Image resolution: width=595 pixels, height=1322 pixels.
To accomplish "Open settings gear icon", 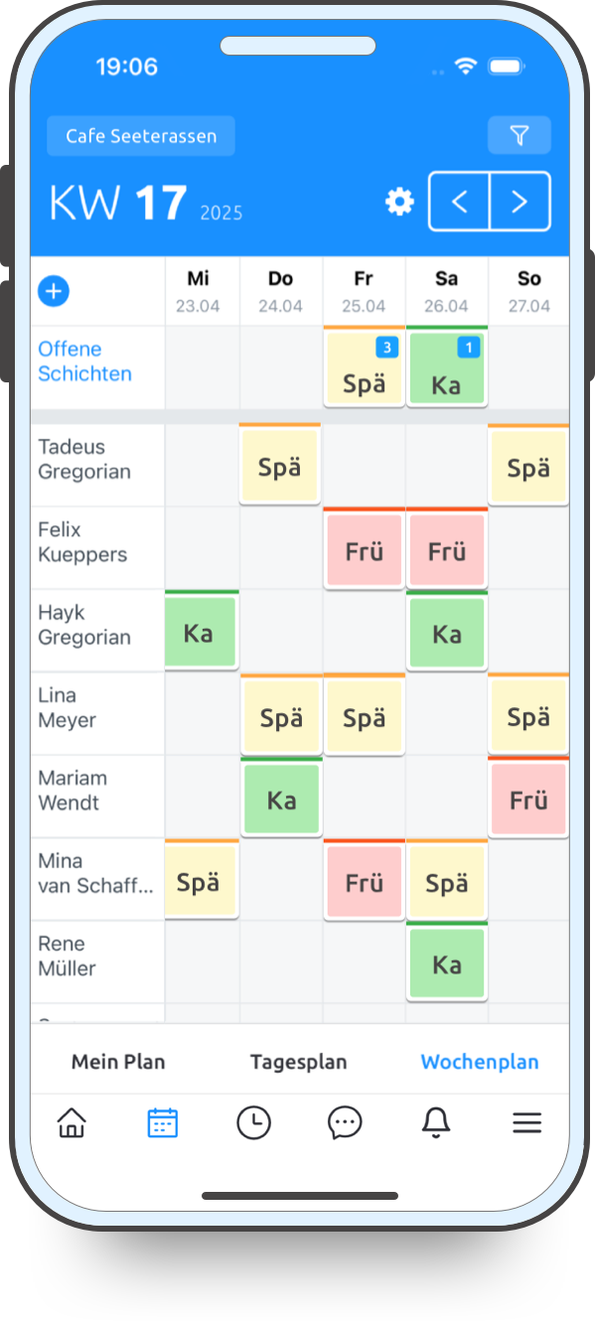I will (399, 203).
